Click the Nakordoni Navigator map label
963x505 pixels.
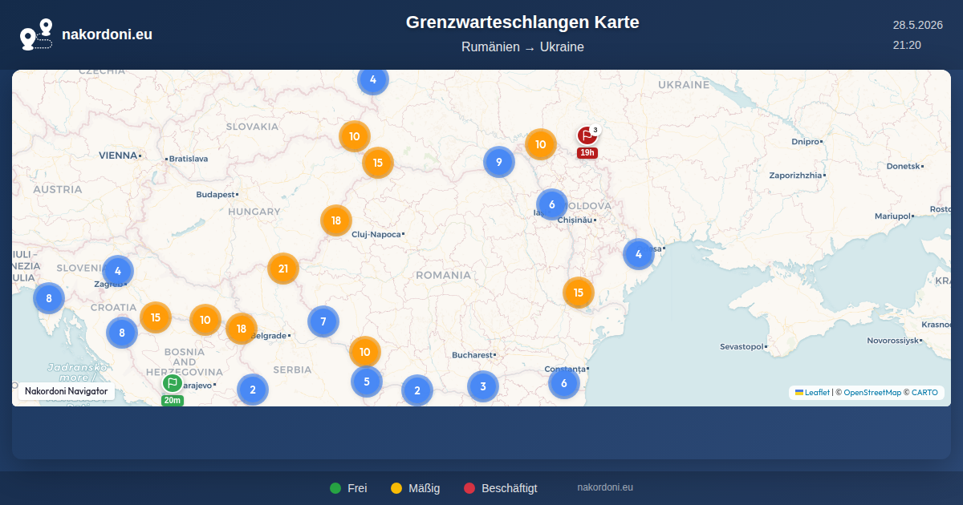point(66,391)
